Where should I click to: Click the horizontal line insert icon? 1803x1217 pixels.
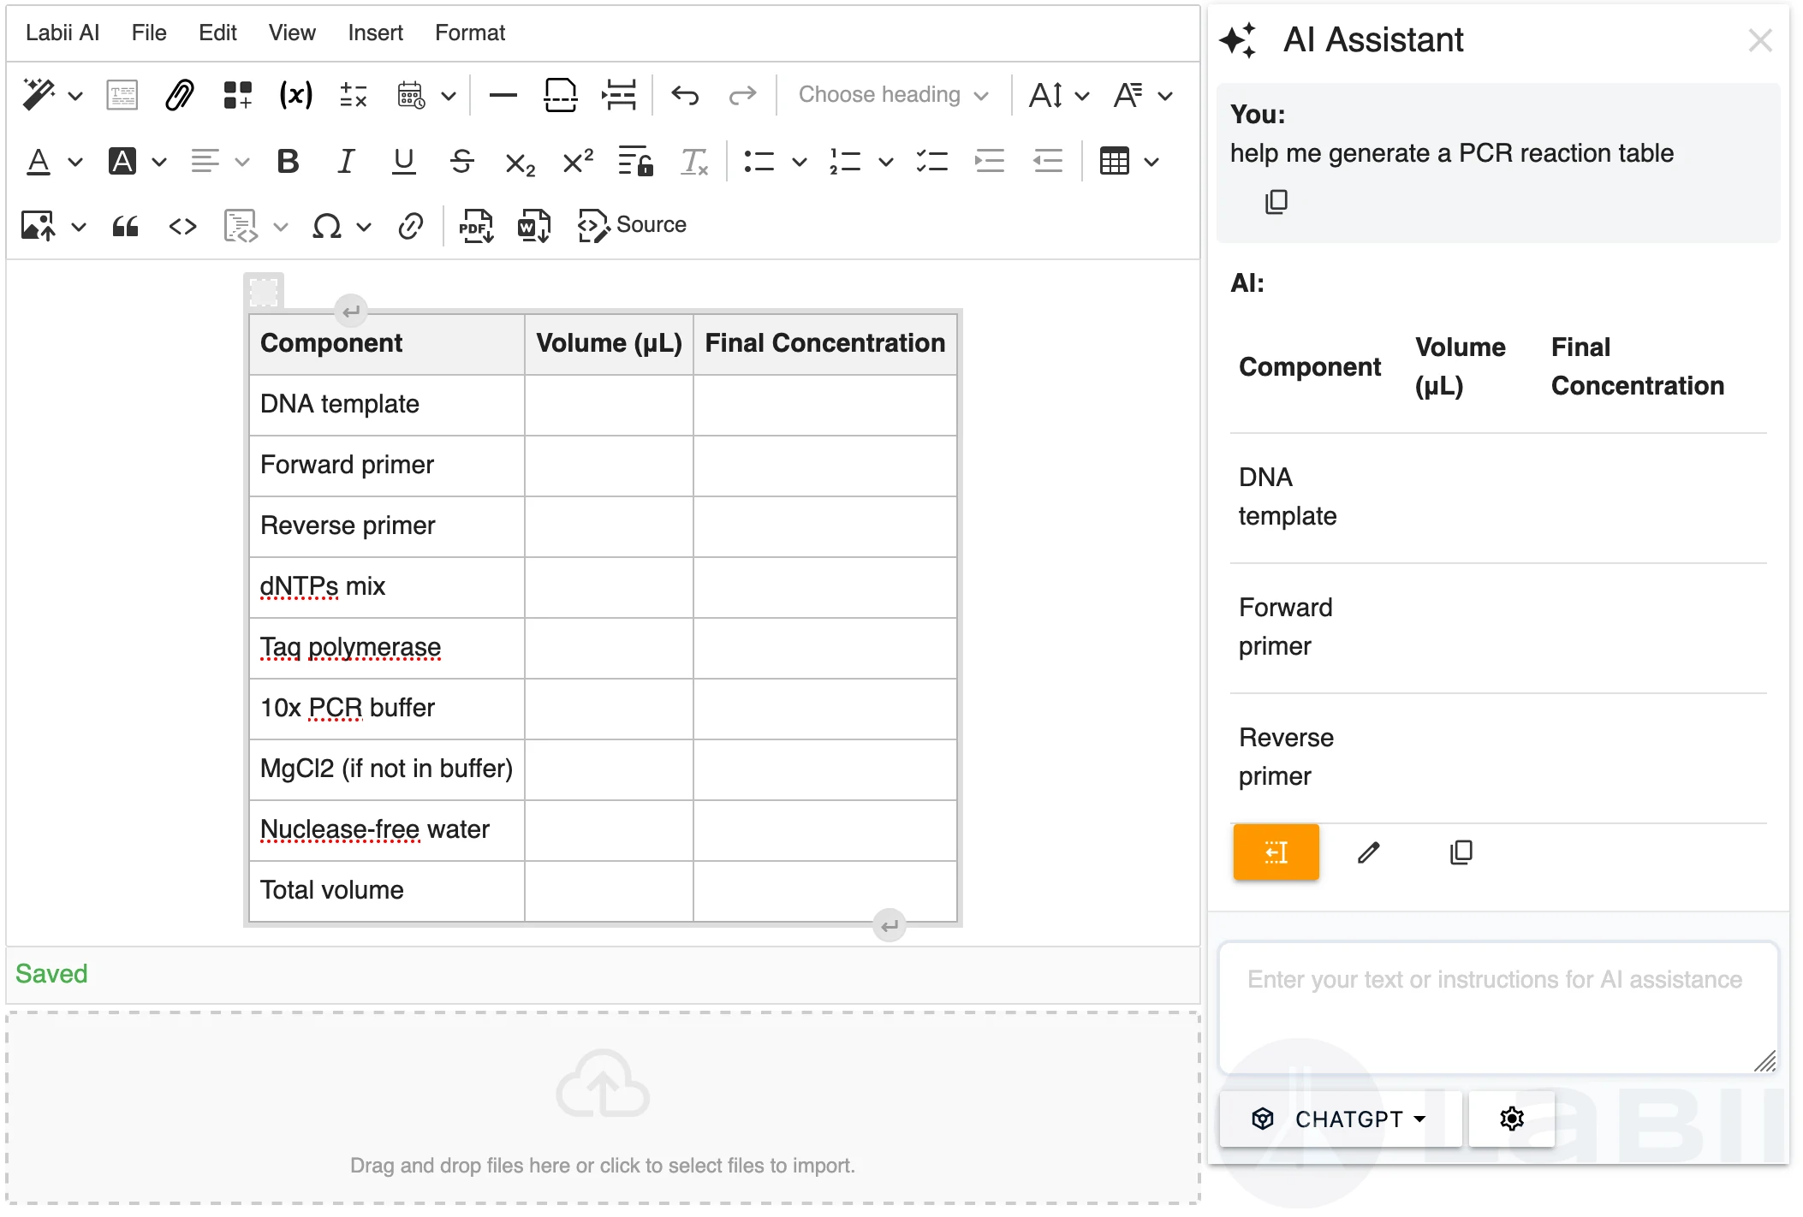tap(503, 95)
